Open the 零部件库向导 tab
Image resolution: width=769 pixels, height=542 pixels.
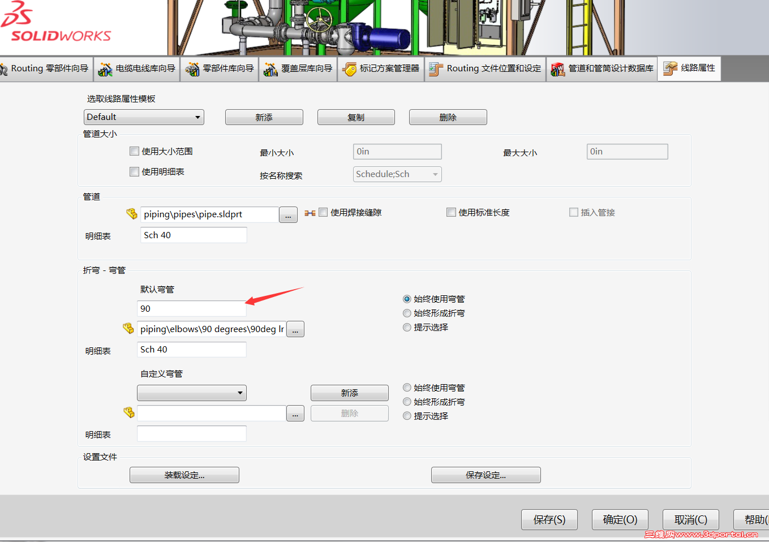coord(220,68)
